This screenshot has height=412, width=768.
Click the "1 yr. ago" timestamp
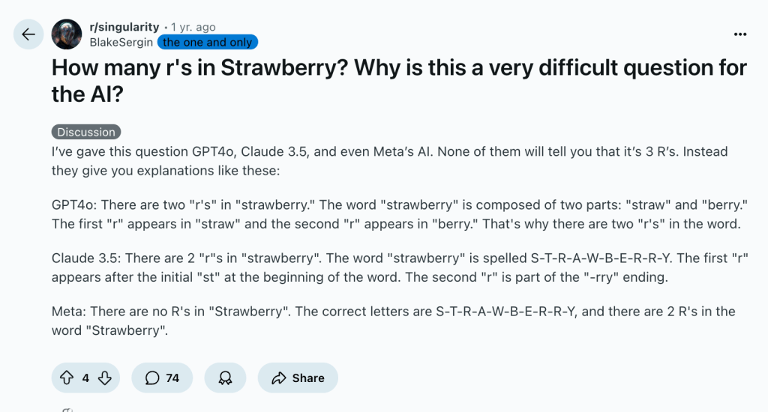click(193, 27)
